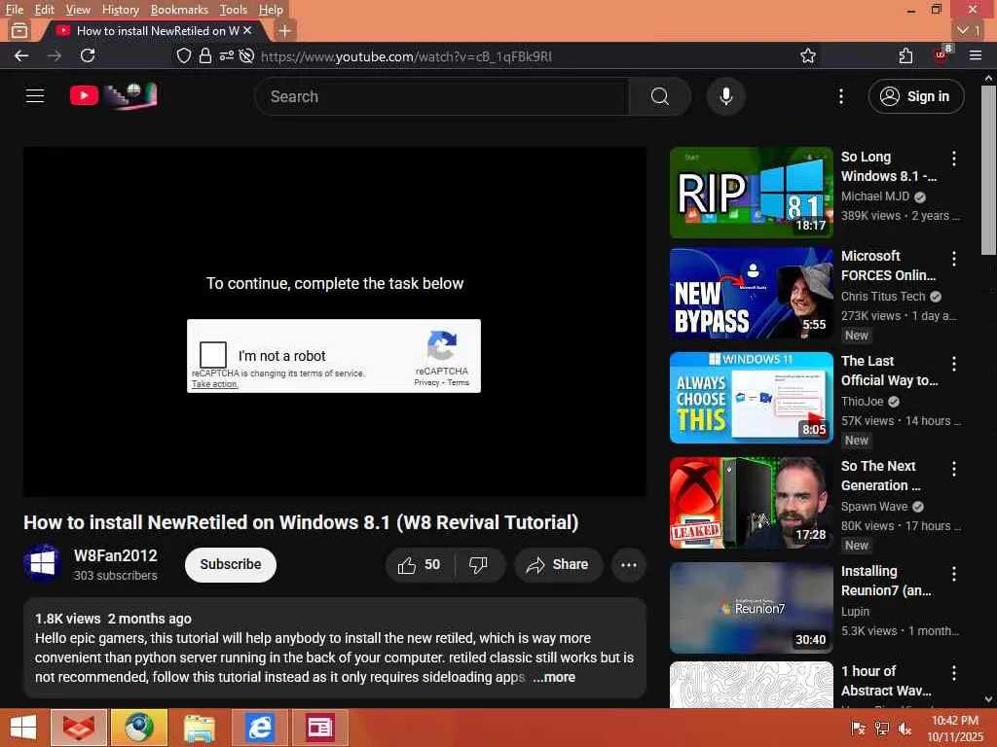Open YouTube settings three-dot menu

pos(840,96)
